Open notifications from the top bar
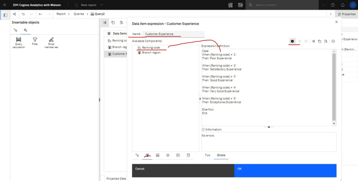 [342, 5]
